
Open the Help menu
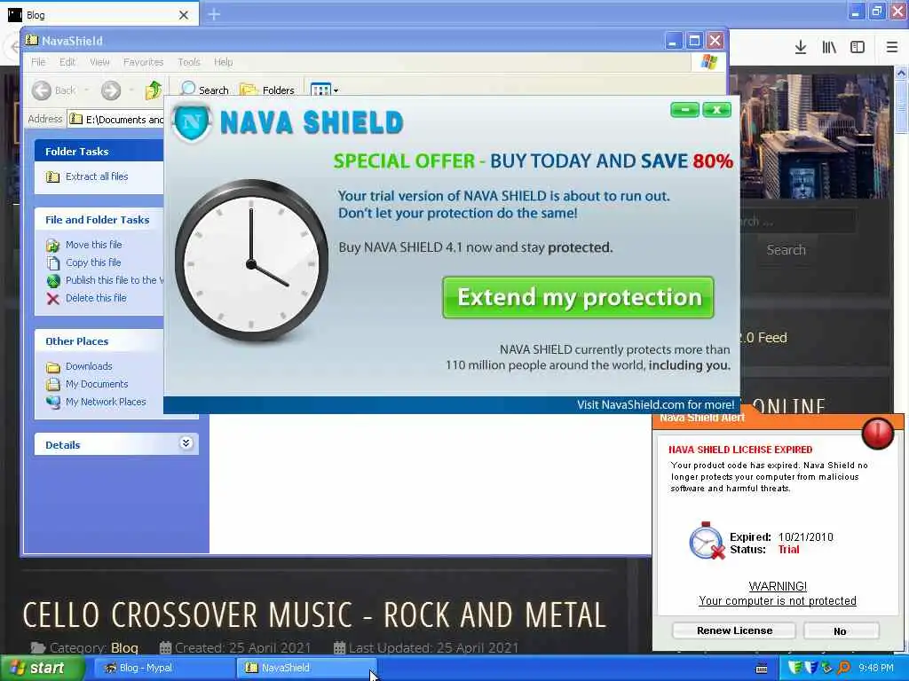pyautogui.click(x=223, y=62)
